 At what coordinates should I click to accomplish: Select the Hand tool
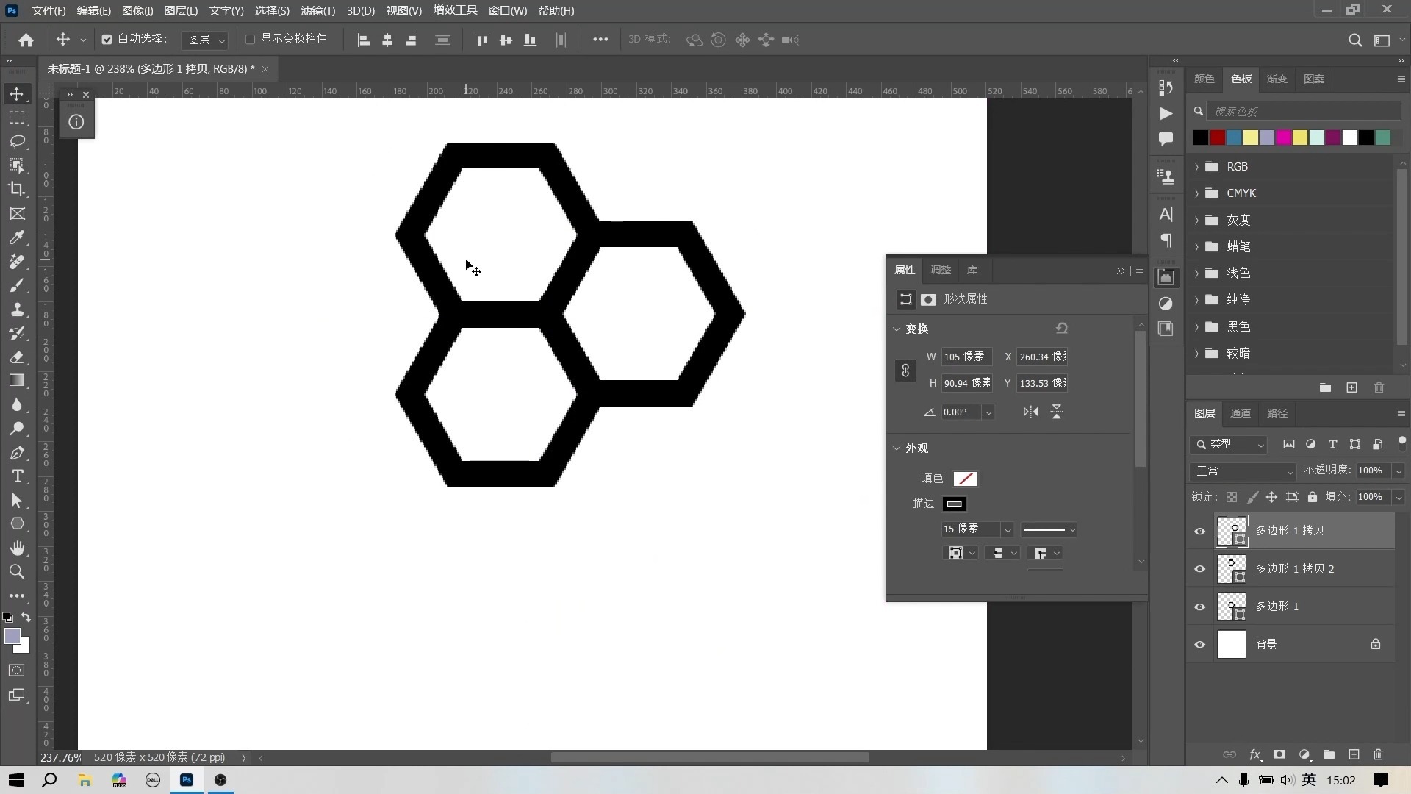(17, 548)
